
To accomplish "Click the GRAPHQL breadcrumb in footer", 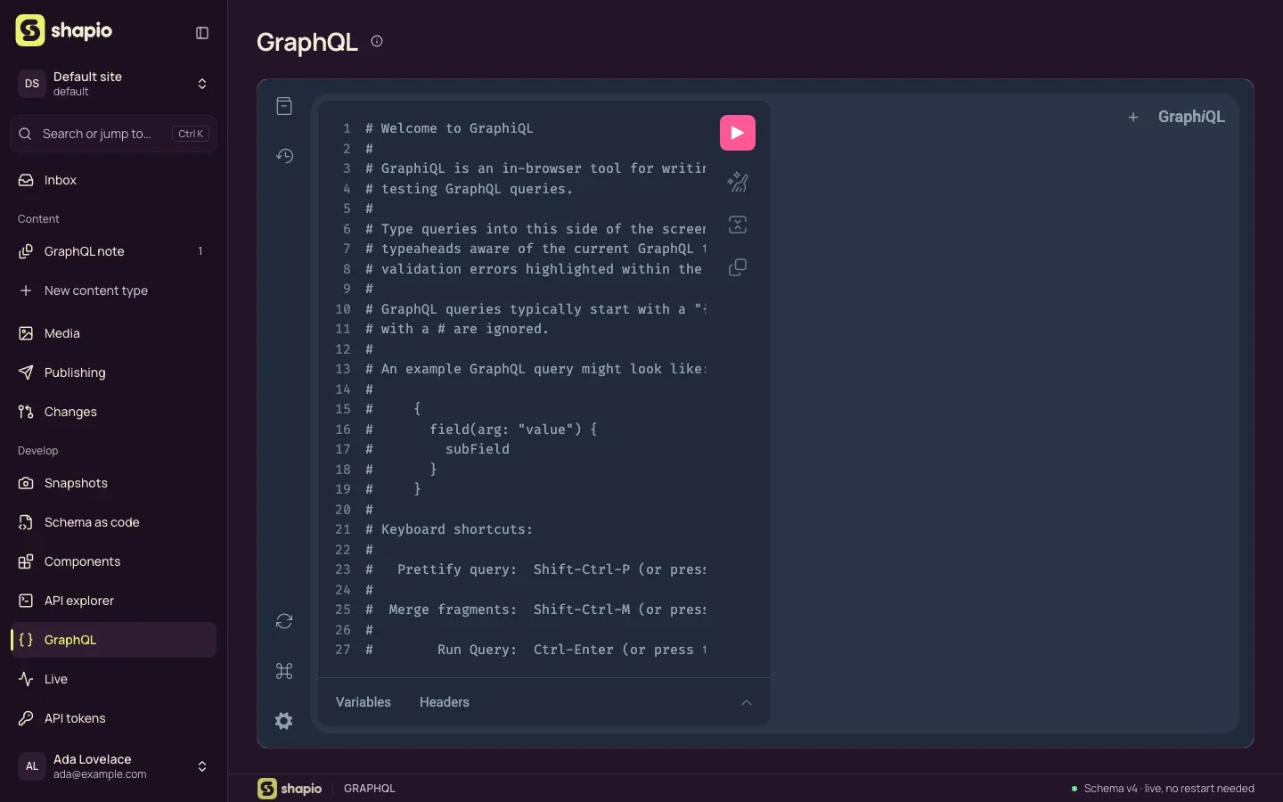I will (370, 789).
